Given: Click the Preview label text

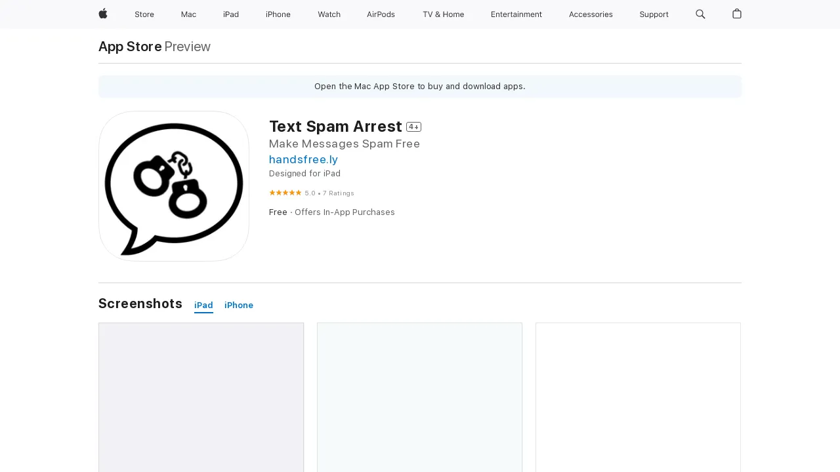Looking at the screenshot, I should point(188,47).
